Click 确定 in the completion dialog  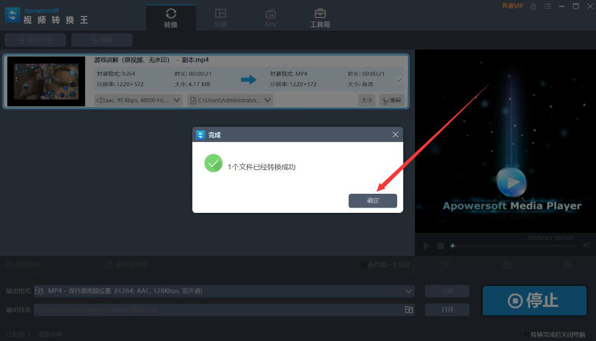pos(372,201)
